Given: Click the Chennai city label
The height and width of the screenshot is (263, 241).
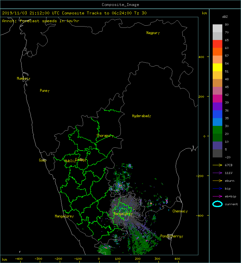Looking at the screenshot, I should pos(180,211).
